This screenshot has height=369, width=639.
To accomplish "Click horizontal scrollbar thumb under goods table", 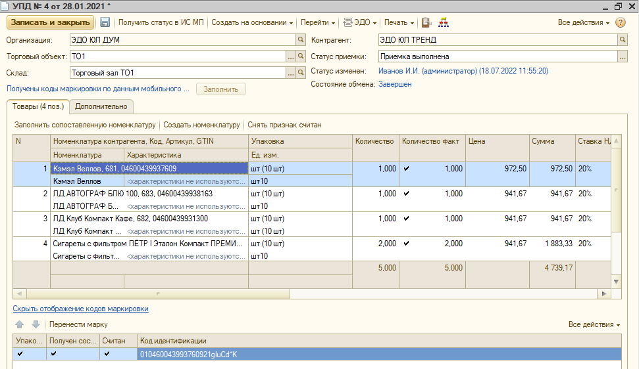I will tap(158, 293).
